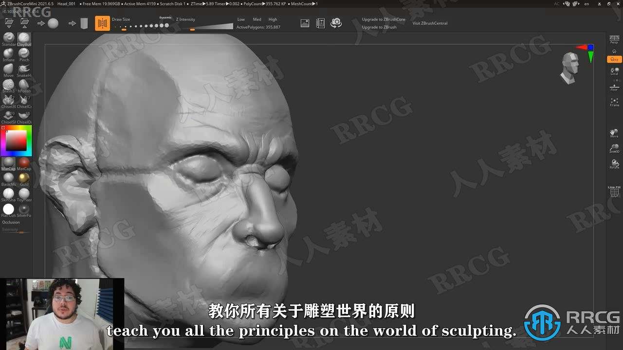Image resolution: width=623 pixels, height=350 pixels.
Task: Click Upgrade to ZBrushCore link
Action: tap(384, 19)
